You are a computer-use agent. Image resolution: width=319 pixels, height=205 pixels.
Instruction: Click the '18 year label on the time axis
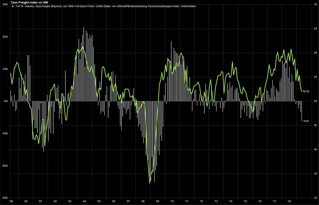(x=289, y=201)
